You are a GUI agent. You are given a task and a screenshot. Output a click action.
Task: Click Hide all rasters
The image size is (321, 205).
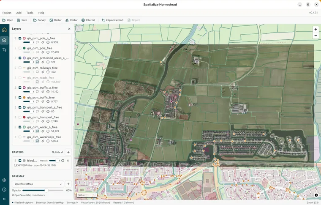(x=57, y=152)
